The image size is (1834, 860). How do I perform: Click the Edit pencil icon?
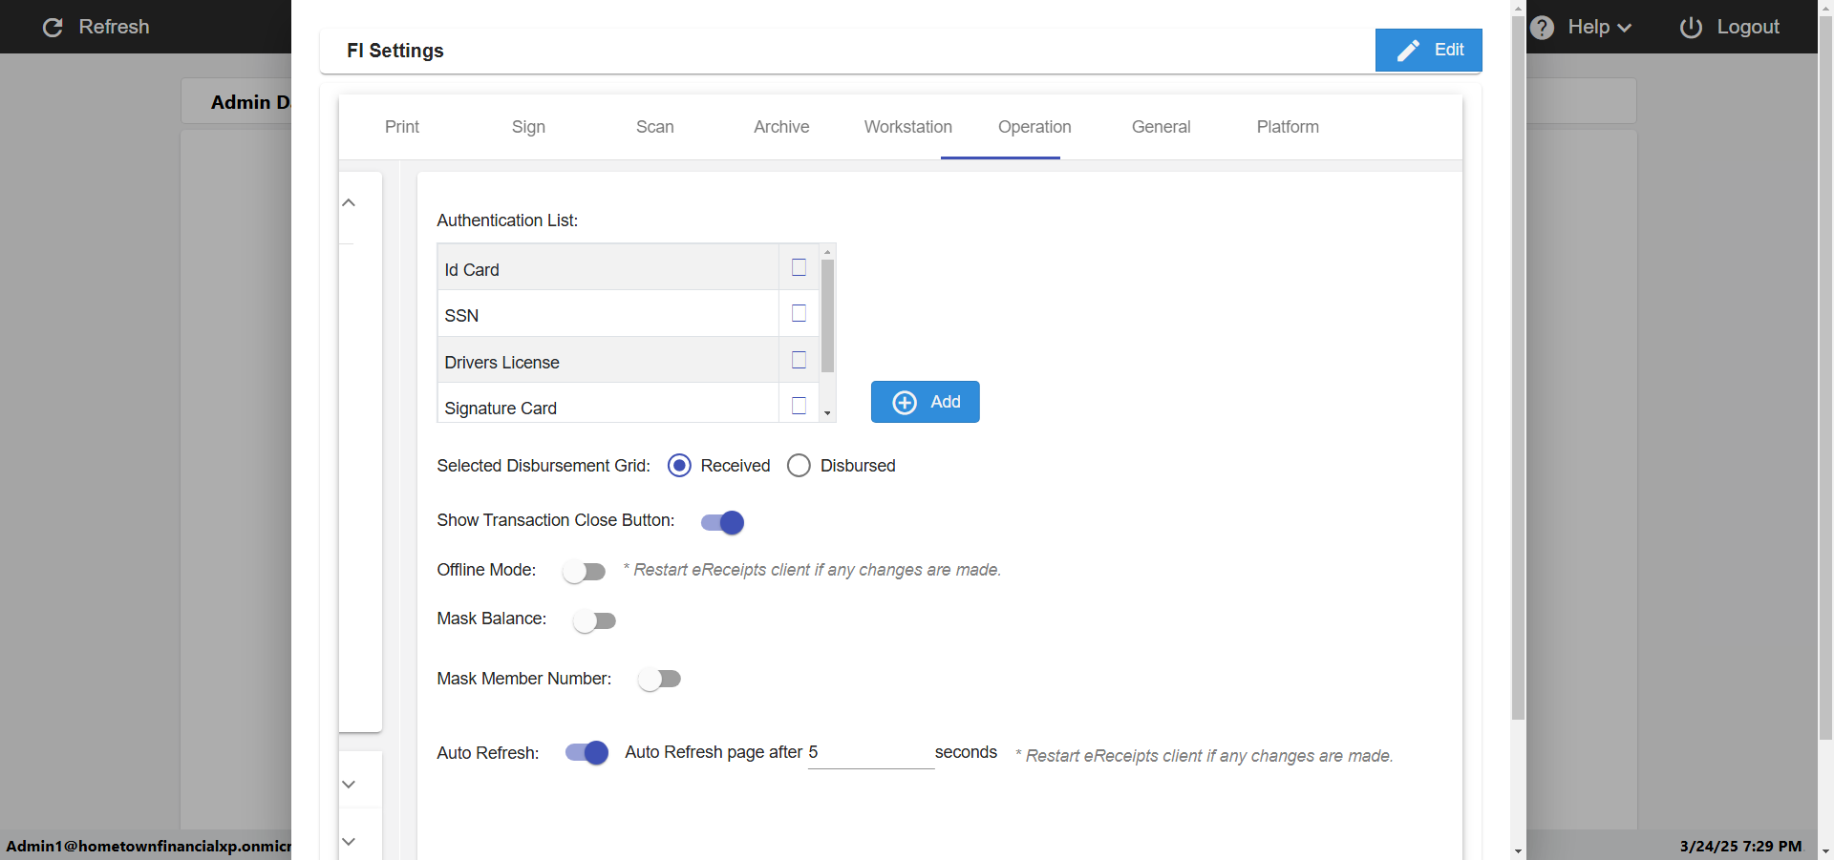point(1408,51)
